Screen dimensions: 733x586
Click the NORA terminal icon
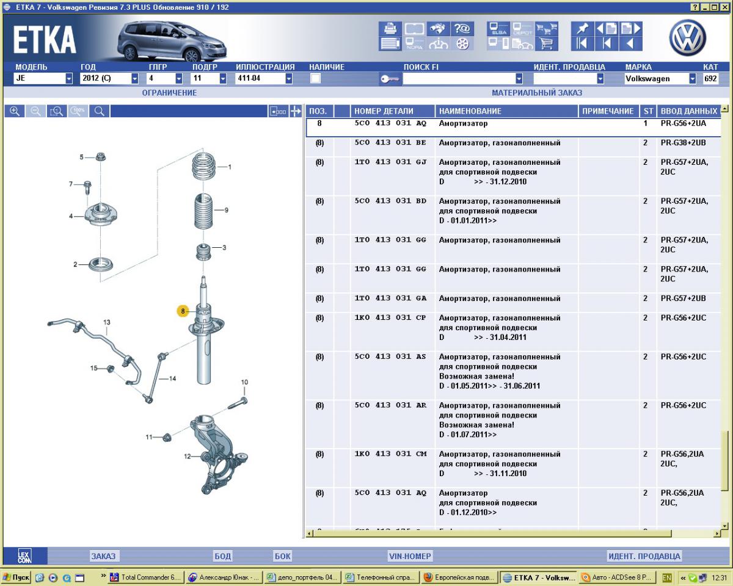(x=414, y=44)
